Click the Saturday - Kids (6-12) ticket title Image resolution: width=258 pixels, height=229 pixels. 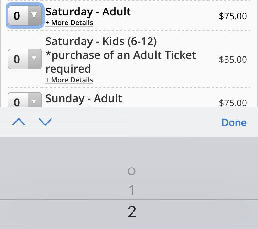pyautogui.click(x=101, y=41)
